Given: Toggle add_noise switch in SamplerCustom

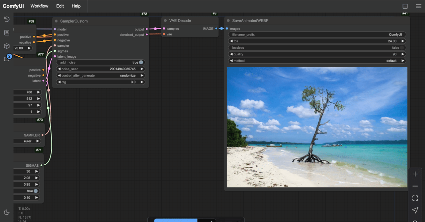Looking at the screenshot, I should pos(141,62).
